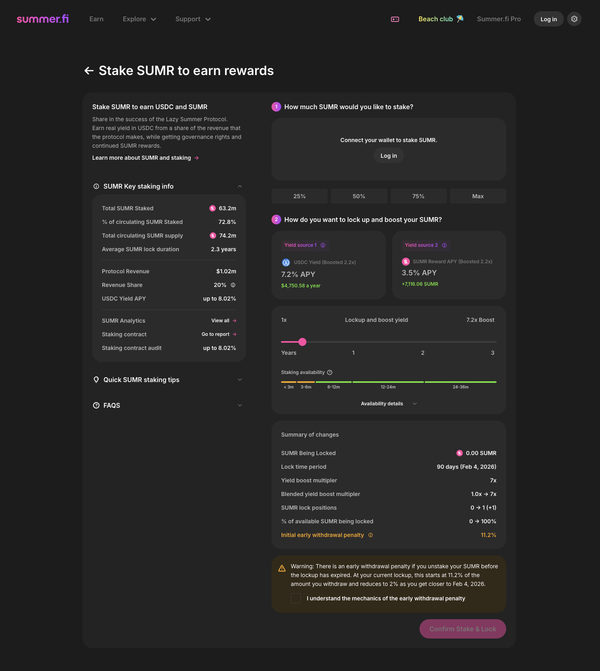Open Learn more about SUMR and staking
Screen dimensions: 600x671
click(x=146, y=158)
